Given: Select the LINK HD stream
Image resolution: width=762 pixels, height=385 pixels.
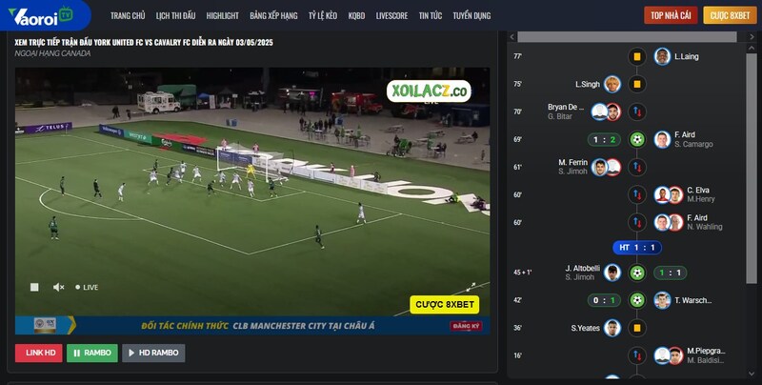Looking at the screenshot, I should pos(39,353).
